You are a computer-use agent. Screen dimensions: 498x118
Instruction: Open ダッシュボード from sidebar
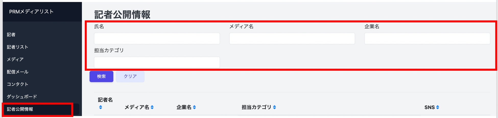click(x=22, y=97)
